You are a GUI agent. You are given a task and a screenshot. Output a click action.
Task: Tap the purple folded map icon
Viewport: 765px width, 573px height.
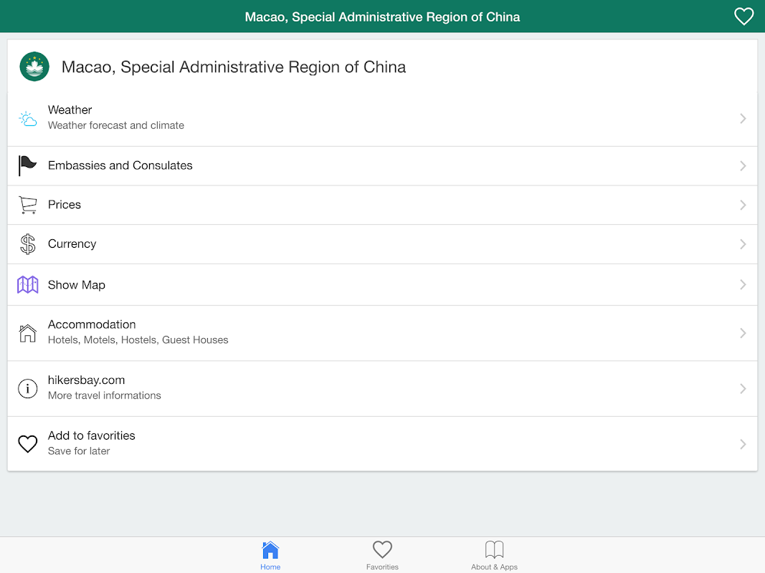(28, 284)
